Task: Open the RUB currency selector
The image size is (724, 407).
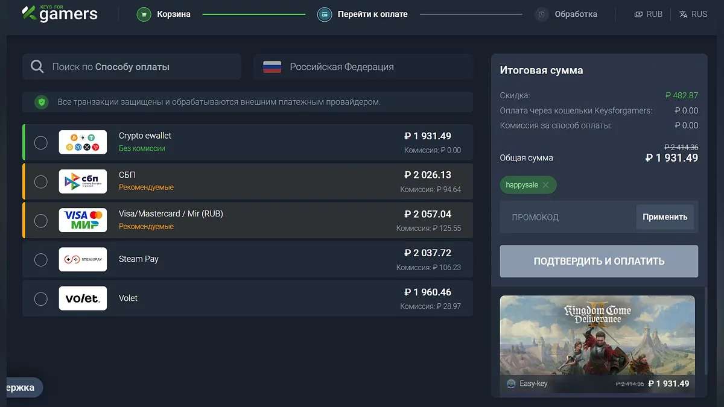Action: 649,14
